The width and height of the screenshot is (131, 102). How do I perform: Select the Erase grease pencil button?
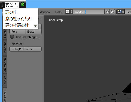coord(33,32)
